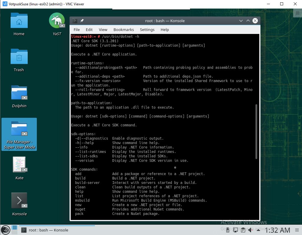The width and height of the screenshot is (302, 235).
Task: Open Konsole Help menu
Action: [165, 30]
